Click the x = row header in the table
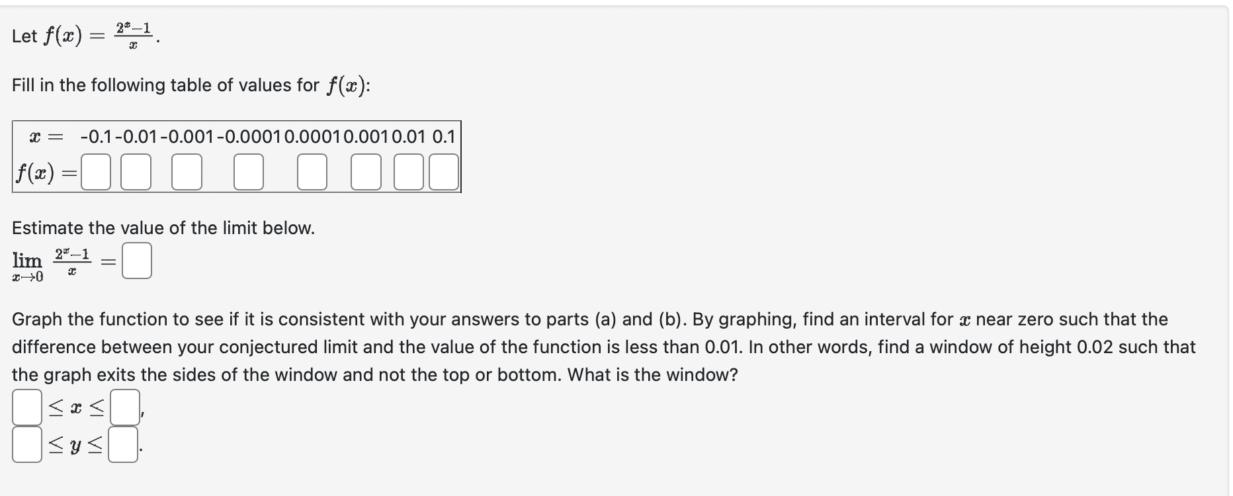Screen dimensions: 1233x496 [44, 137]
